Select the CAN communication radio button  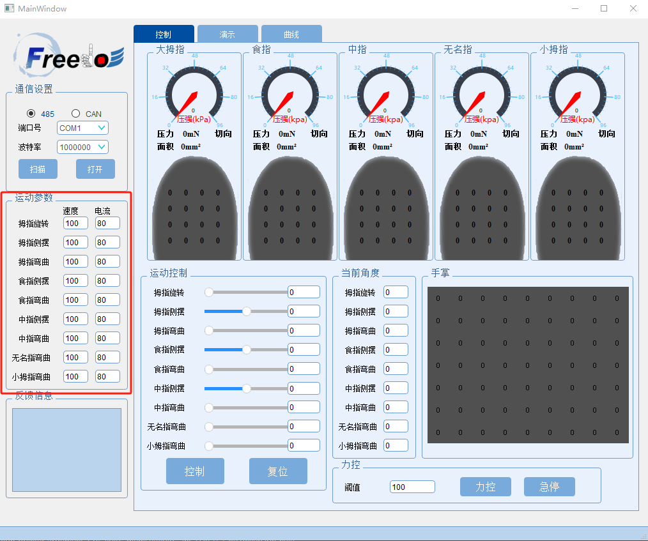(75, 114)
